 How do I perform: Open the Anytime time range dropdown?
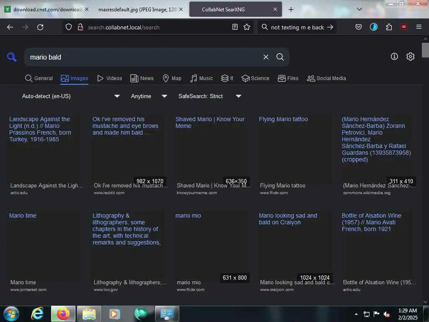pos(149,96)
